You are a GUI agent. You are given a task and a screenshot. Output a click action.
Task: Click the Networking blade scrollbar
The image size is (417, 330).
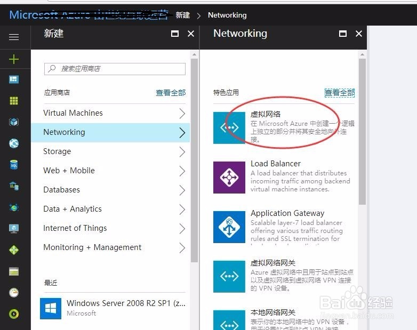click(362, 132)
